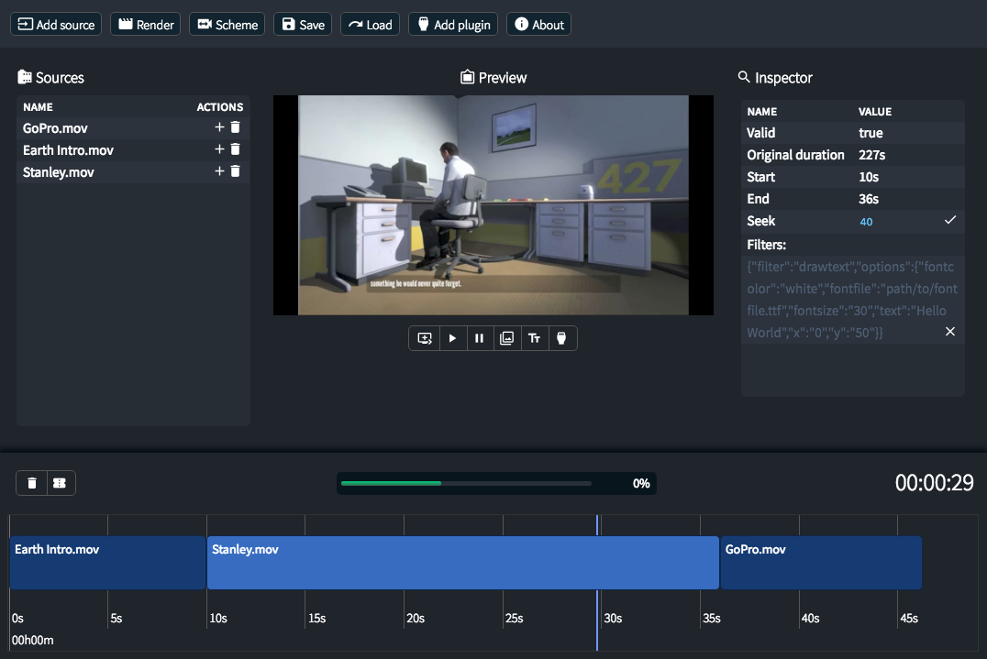Image resolution: width=987 pixels, height=659 pixels.
Task: Show the About information
Action: (x=538, y=25)
